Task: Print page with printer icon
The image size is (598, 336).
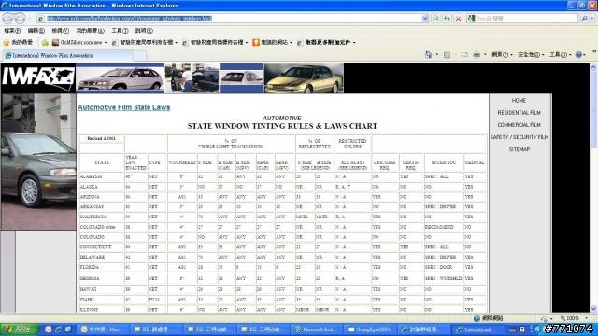Action: (477, 55)
